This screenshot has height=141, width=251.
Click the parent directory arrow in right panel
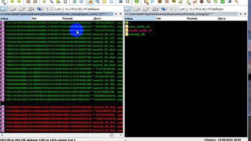coord(127,23)
